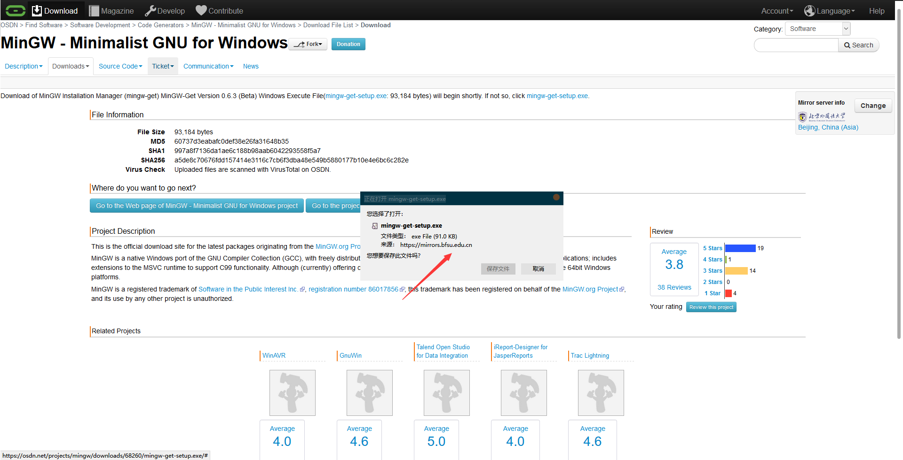Click the OSDN logo icon
This screenshot has width=903, height=460.
[x=16, y=10]
